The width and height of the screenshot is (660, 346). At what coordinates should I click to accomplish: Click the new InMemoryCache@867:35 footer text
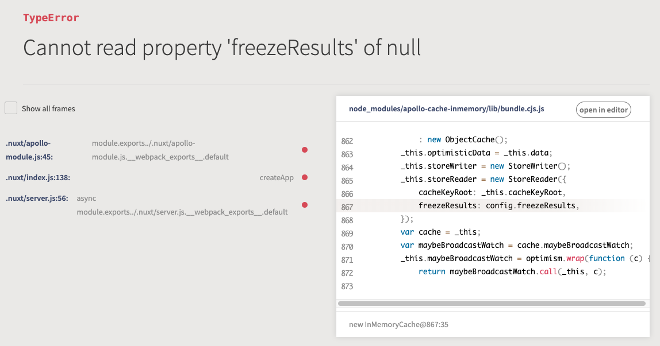(398, 325)
